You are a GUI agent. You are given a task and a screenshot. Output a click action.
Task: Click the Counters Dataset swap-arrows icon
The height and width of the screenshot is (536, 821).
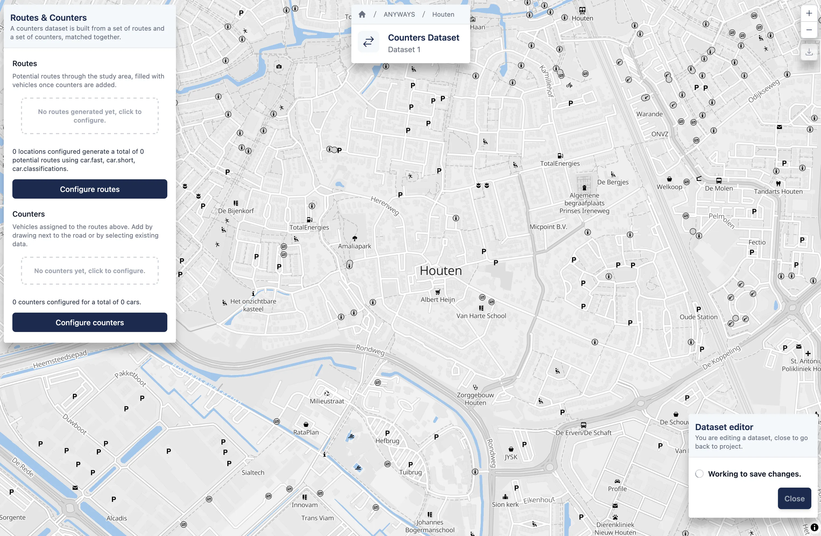pos(369,42)
